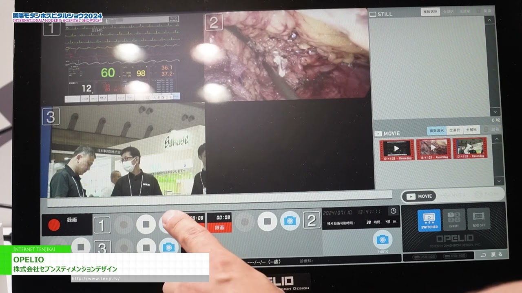Play the third exhibition-hall movie thumbnail
The width and height of the screenshot is (522, 293).
click(470, 148)
